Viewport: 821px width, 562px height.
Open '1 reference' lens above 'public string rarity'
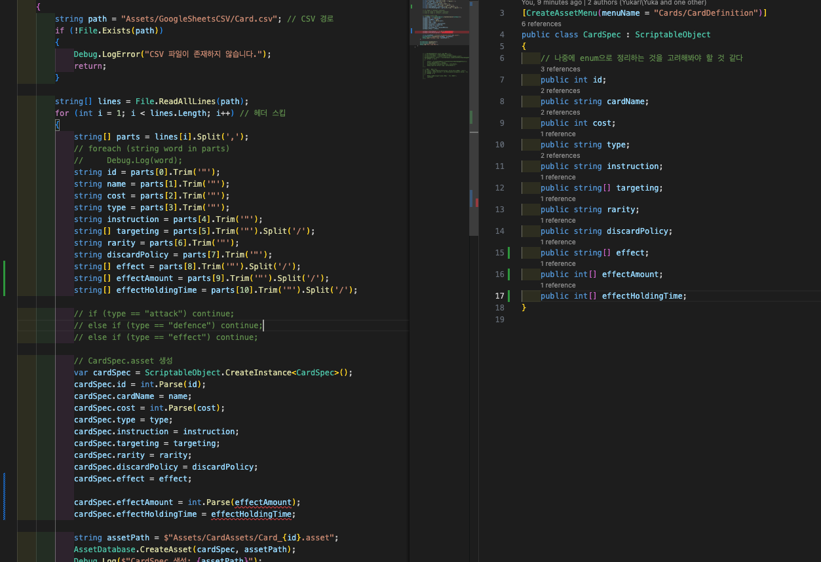558,198
